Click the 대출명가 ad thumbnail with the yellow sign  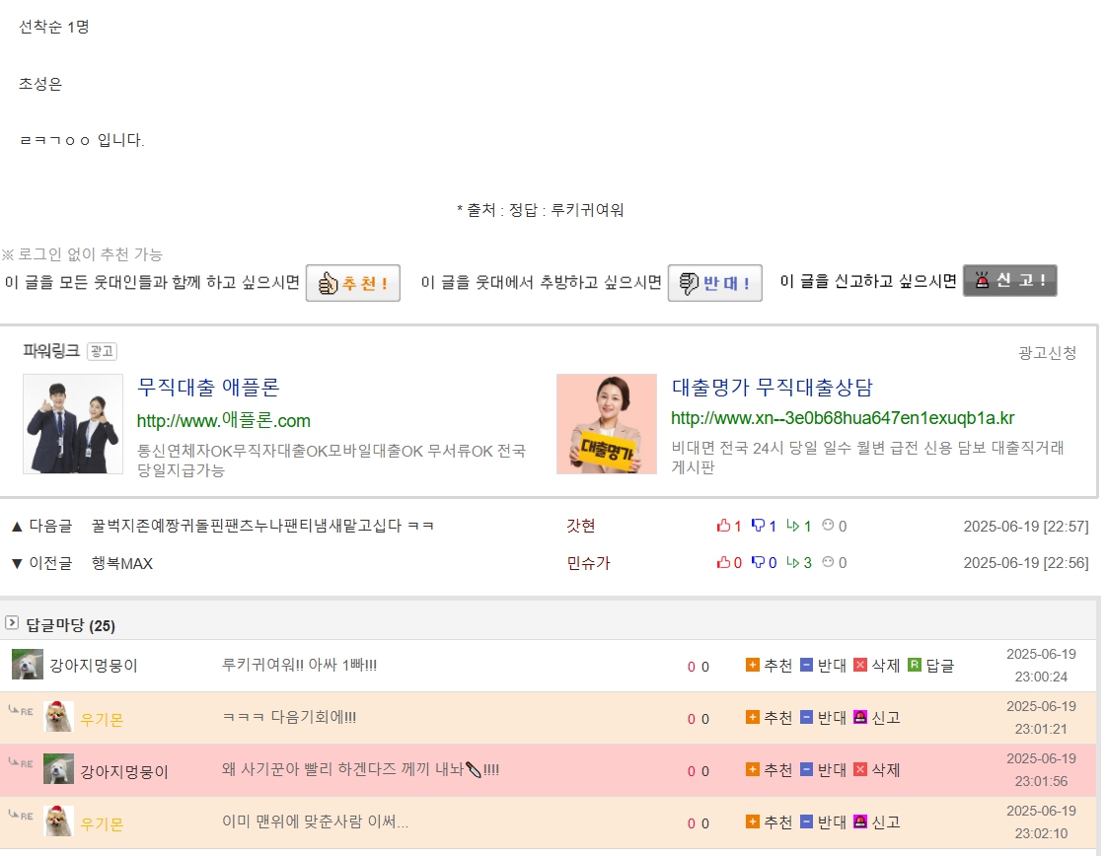(607, 424)
